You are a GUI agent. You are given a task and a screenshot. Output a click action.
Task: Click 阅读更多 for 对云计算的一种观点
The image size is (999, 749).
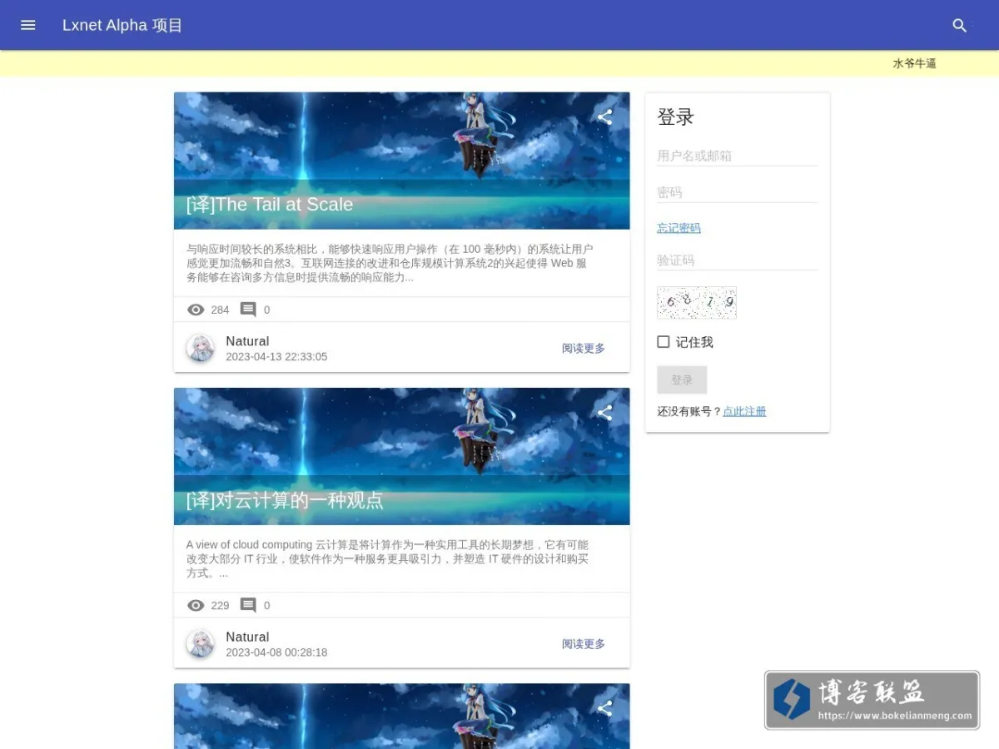(x=584, y=643)
